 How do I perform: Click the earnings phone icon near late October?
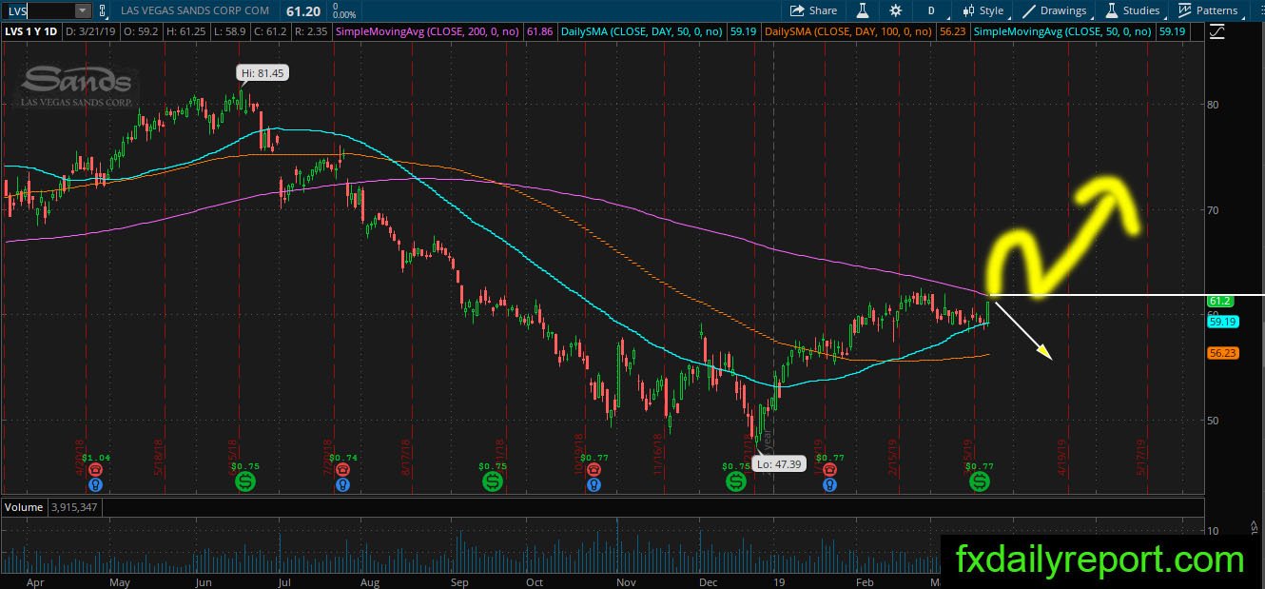[594, 470]
